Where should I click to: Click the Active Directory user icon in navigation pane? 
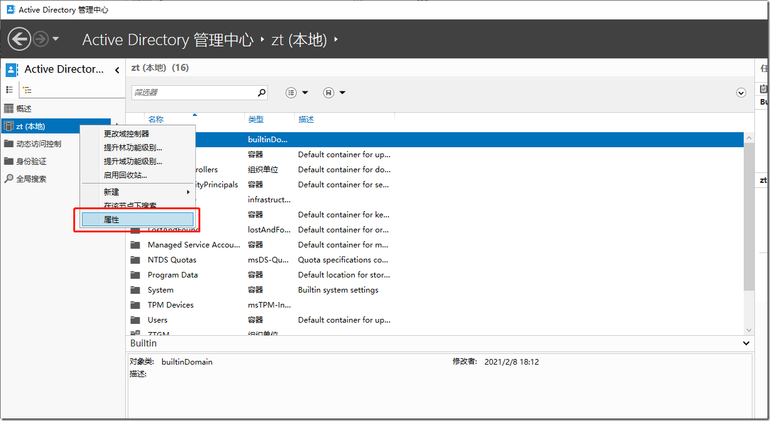pos(12,70)
